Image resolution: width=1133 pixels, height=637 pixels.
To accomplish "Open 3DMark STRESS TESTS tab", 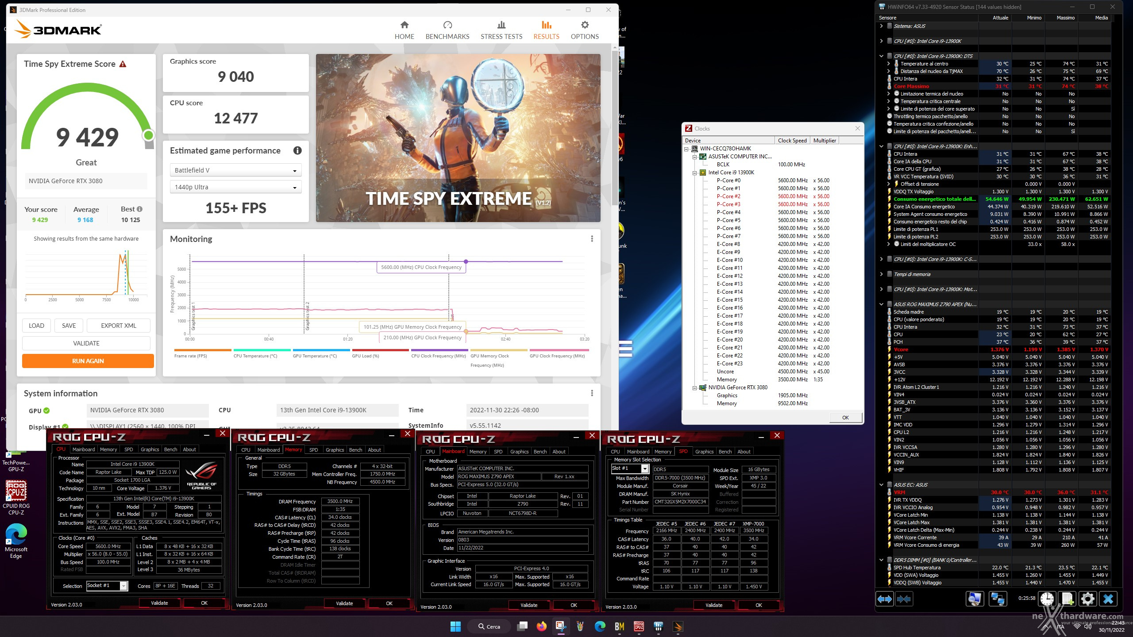I will click(x=501, y=30).
